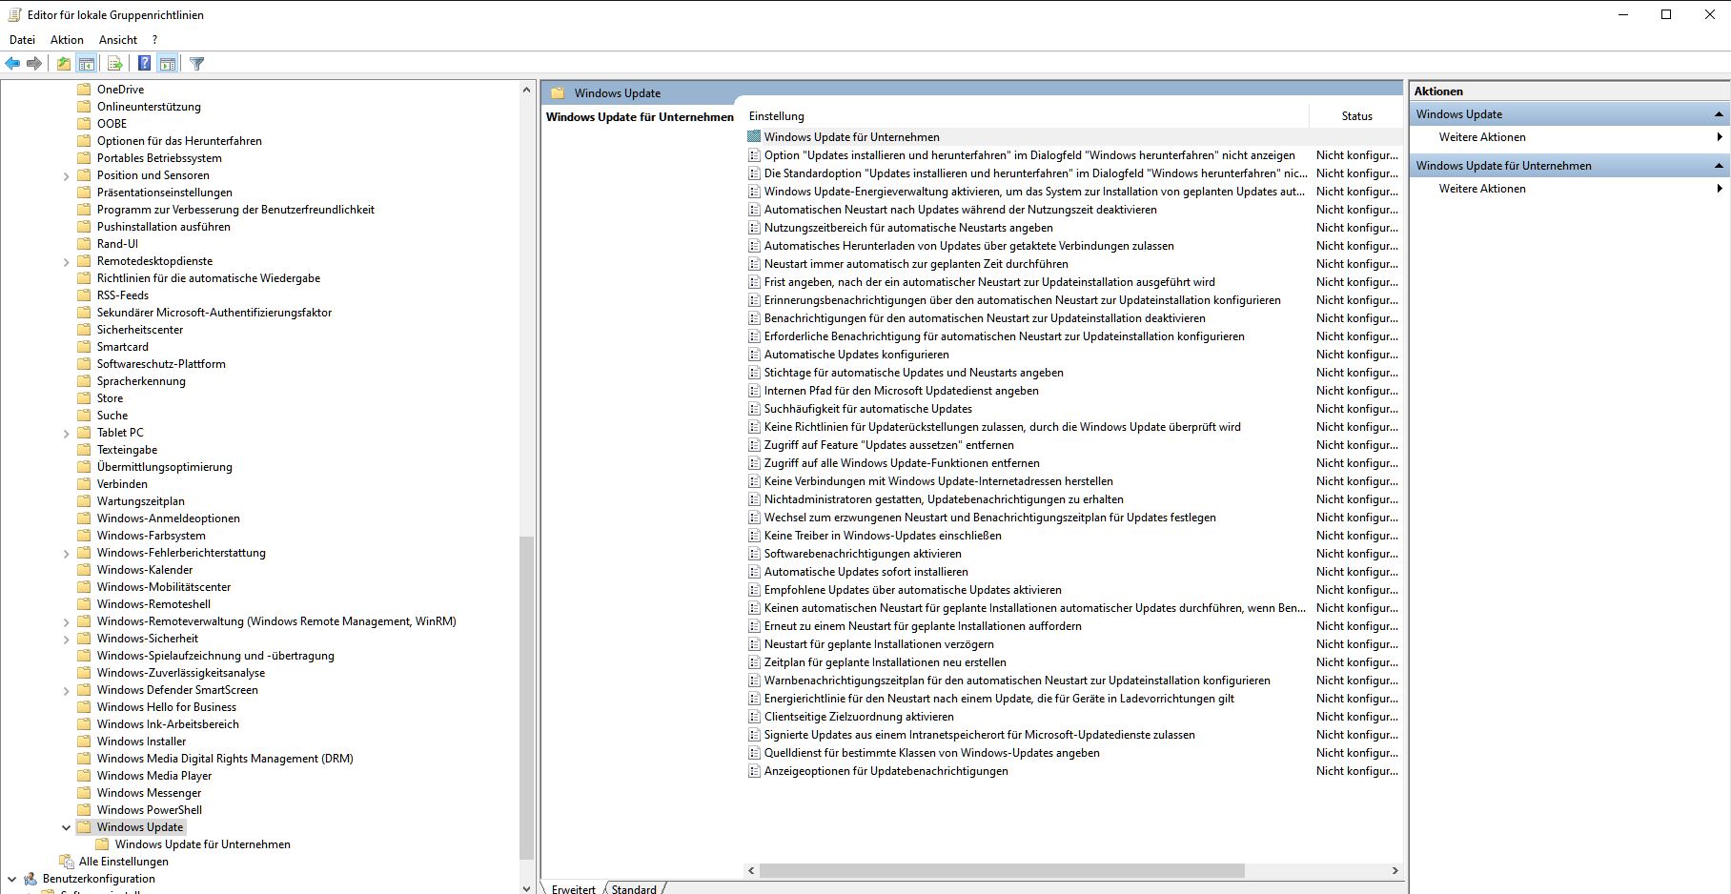This screenshot has height=894, width=1731.
Task: Click the blue Back arrow in toolbar
Action: click(12, 64)
